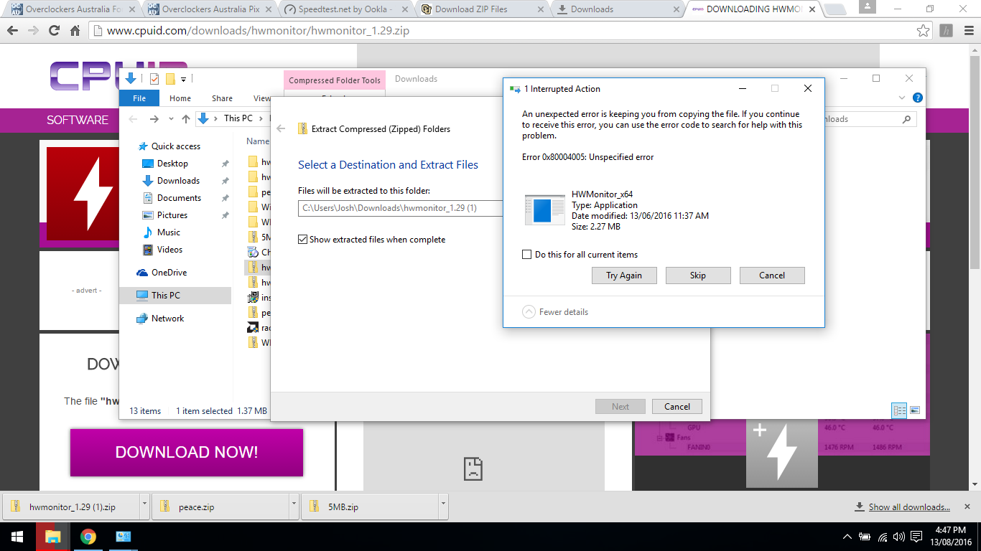The image size is (981, 551).
Task: Click the Chrome address bar URL
Action: (259, 31)
